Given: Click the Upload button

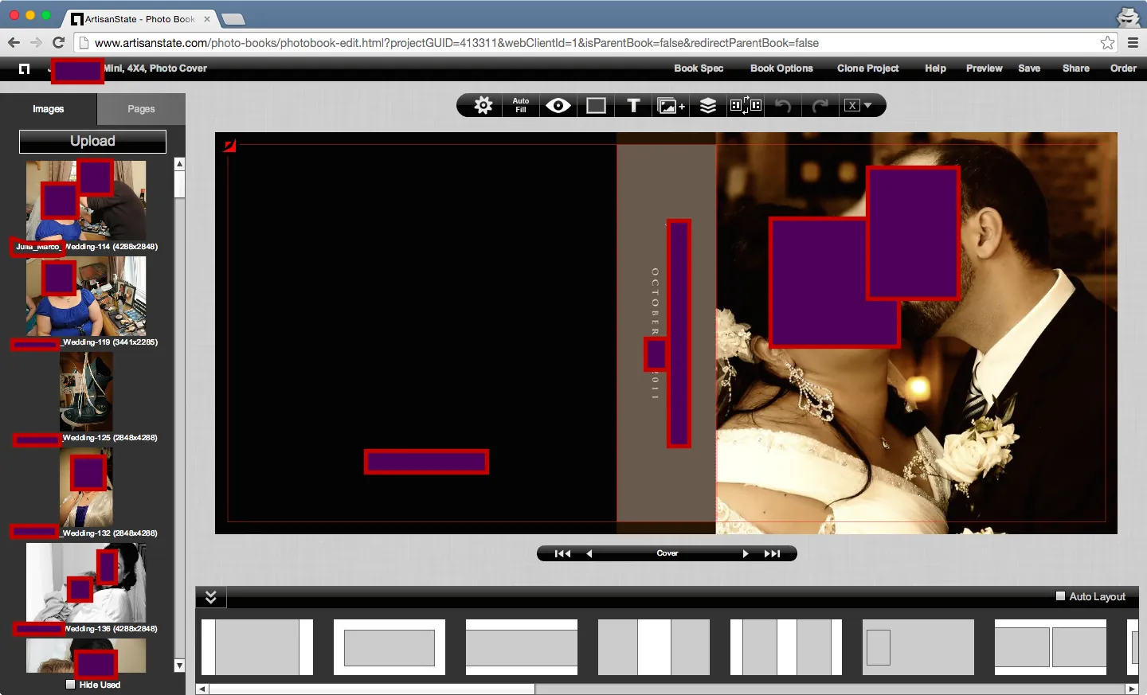Looking at the screenshot, I should (92, 141).
